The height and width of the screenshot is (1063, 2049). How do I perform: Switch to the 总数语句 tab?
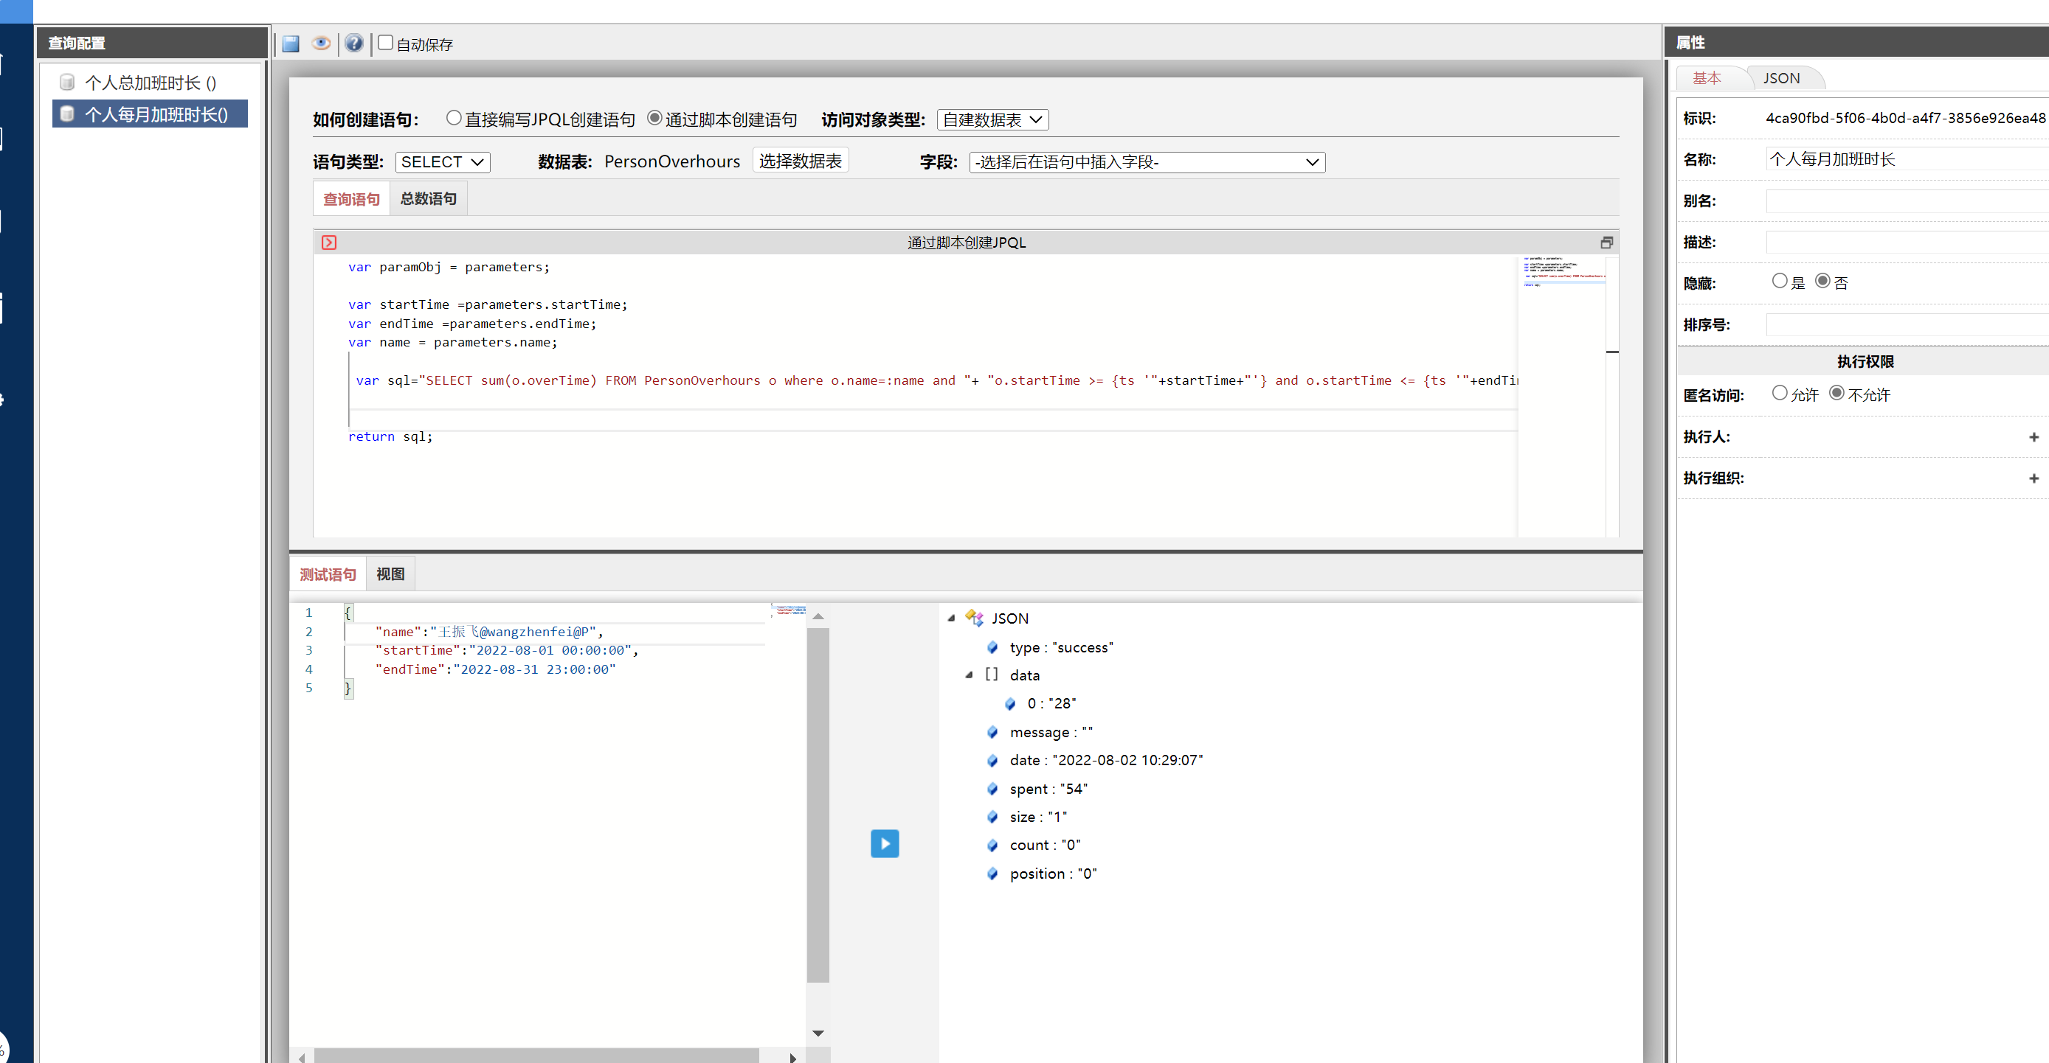[428, 198]
